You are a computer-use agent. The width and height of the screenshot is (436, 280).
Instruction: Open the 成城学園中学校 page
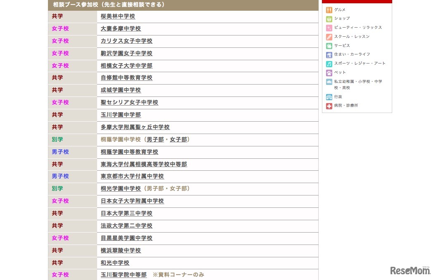120,90
